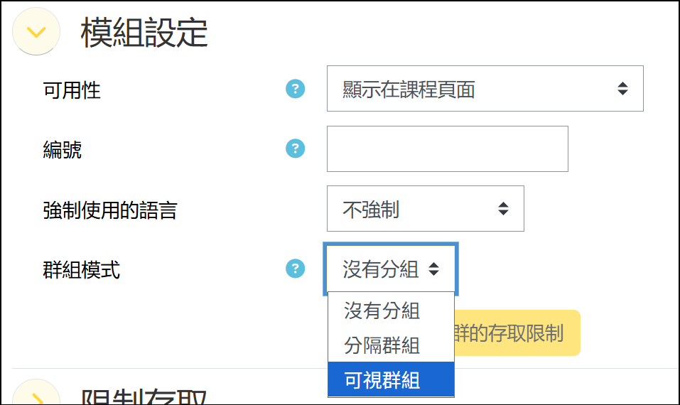The width and height of the screenshot is (680, 405).
Task: Choose highlighted 可視群組 option
Action: 392,380
